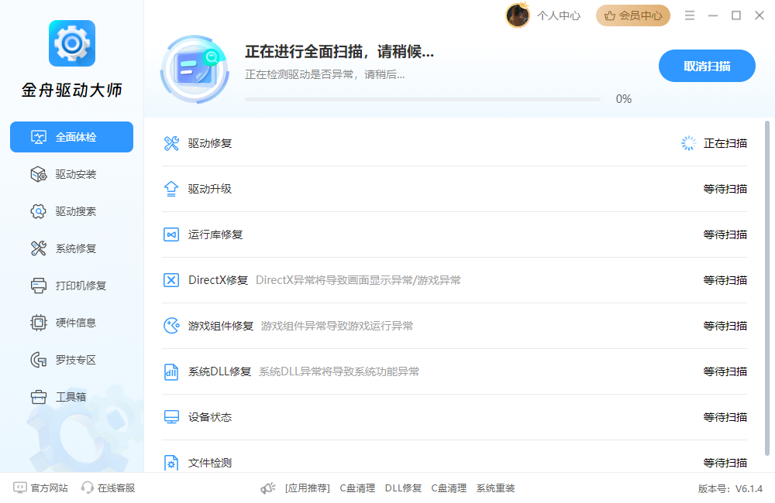Viewport: 775px width, 503px height.
Task: Click the 打印机修复 printer icon
Action: 39,286
